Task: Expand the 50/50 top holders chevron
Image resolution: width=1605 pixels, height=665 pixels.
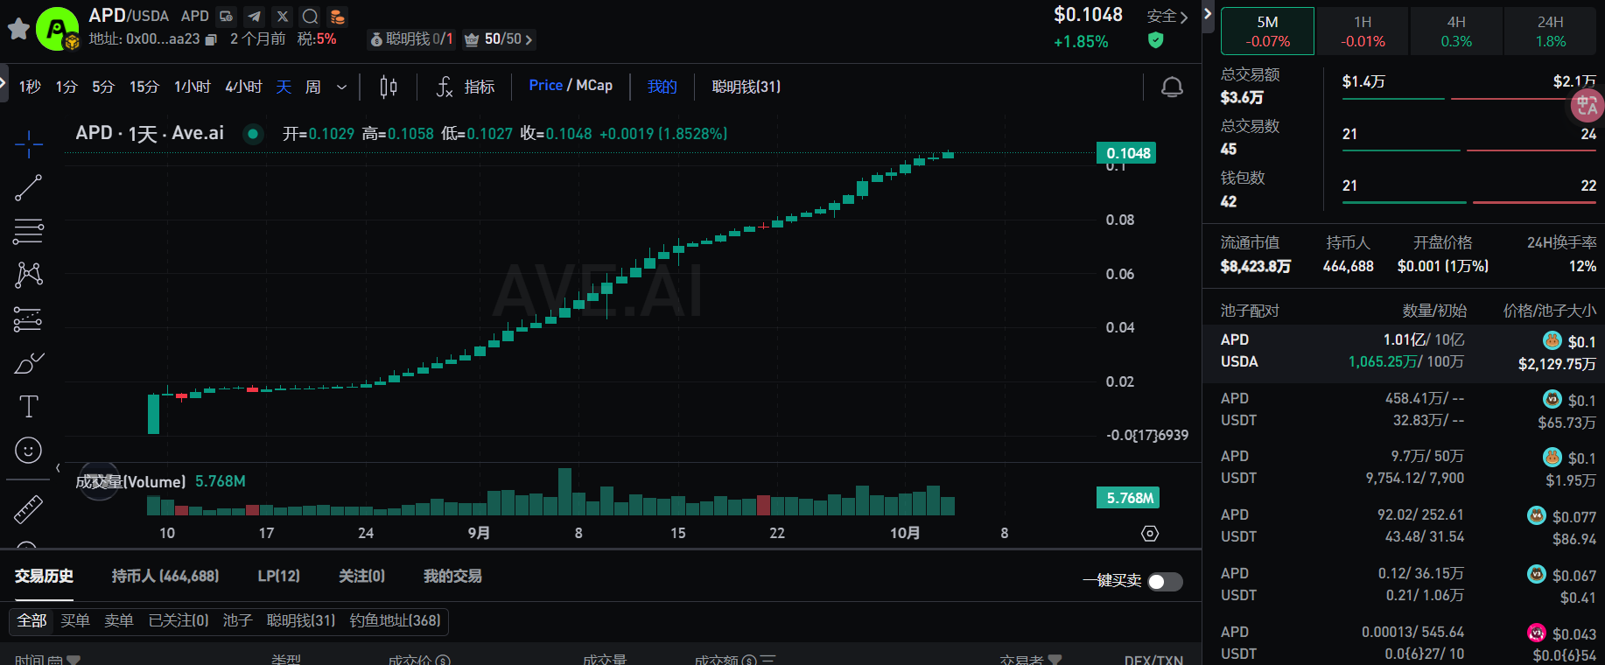Action: [x=529, y=39]
